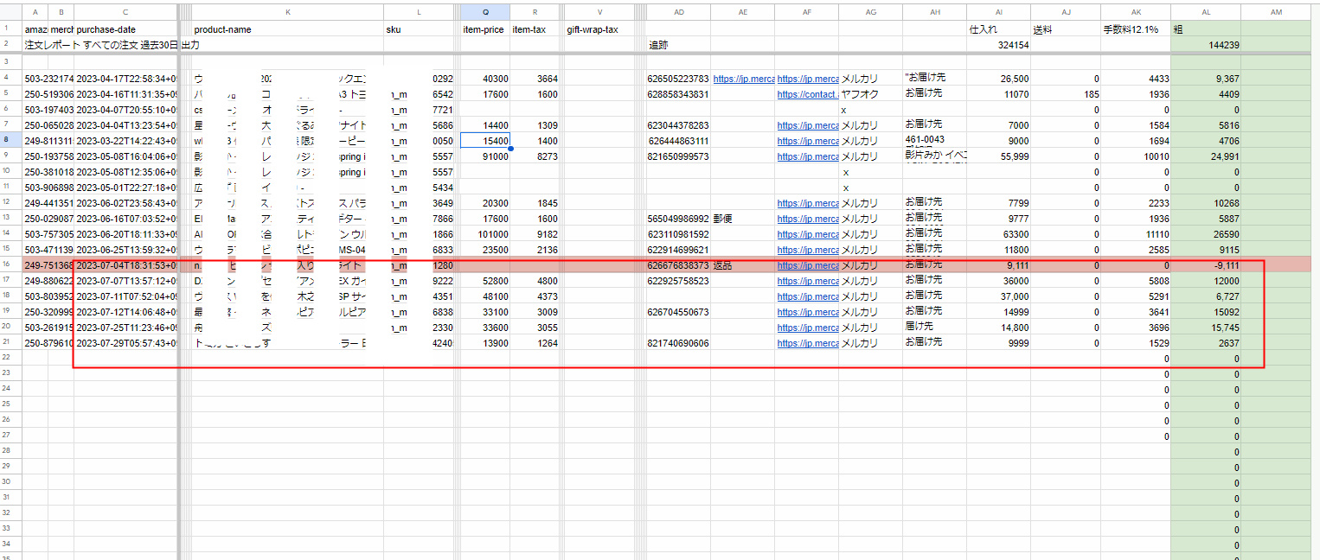Select the item-price cell 91000

[484, 156]
